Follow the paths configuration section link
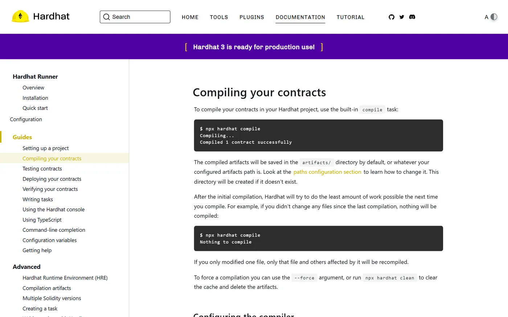 (327, 172)
